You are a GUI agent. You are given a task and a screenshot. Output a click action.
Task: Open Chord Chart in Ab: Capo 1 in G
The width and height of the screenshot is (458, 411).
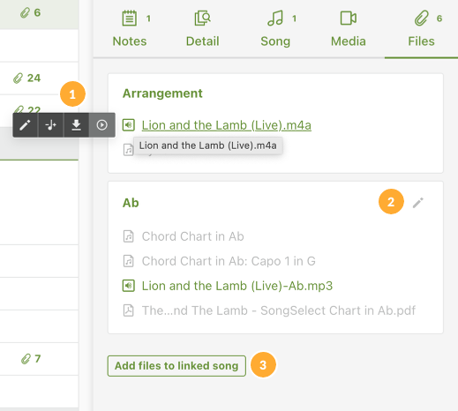coord(229,261)
